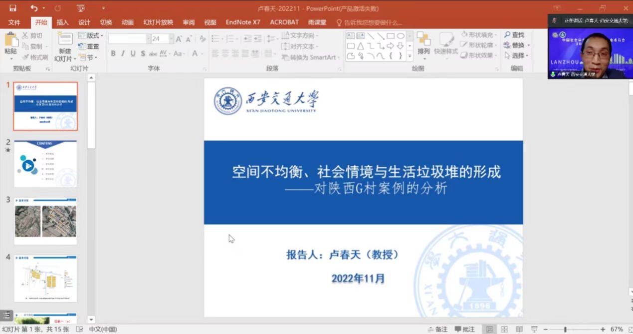Select the oval shape in shapes gallery
The width and height of the screenshot is (633, 334).
click(400, 36)
